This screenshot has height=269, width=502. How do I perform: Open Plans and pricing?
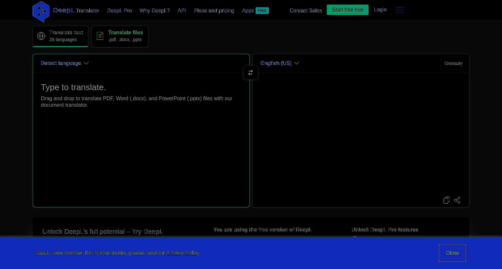pos(214,10)
